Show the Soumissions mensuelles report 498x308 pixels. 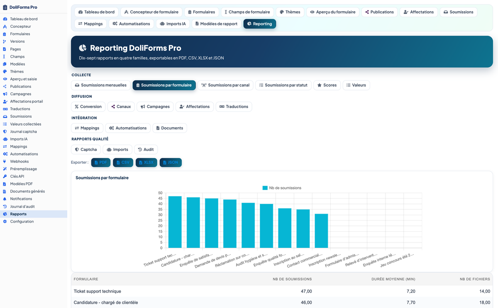(x=101, y=85)
